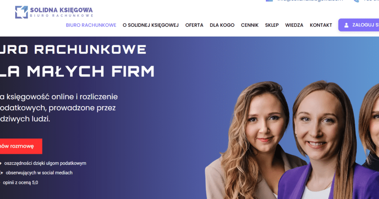This screenshot has height=199, width=379.
Task: Click the Dla Małych Firm heading line
Action: (77, 71)
